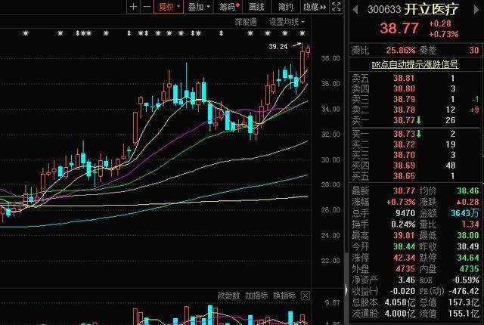
Task: Expand the 叠加 overlay dropdown
Action: coord(198,7)
